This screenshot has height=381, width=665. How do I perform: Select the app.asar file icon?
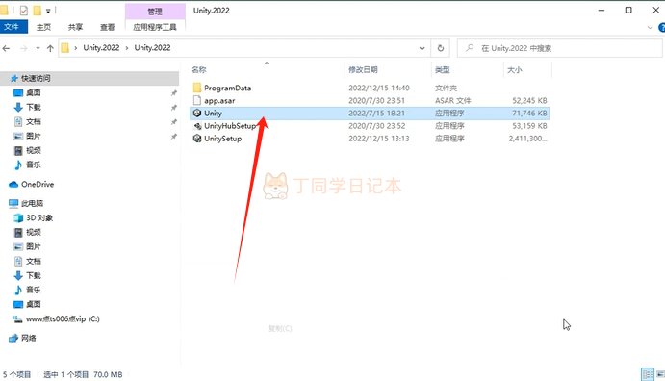(196, 100)
